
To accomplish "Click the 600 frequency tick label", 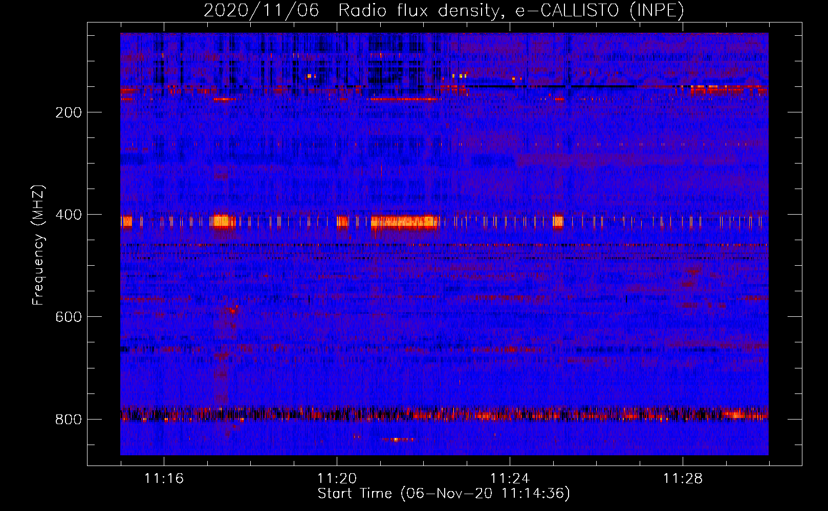I will 69,317.
